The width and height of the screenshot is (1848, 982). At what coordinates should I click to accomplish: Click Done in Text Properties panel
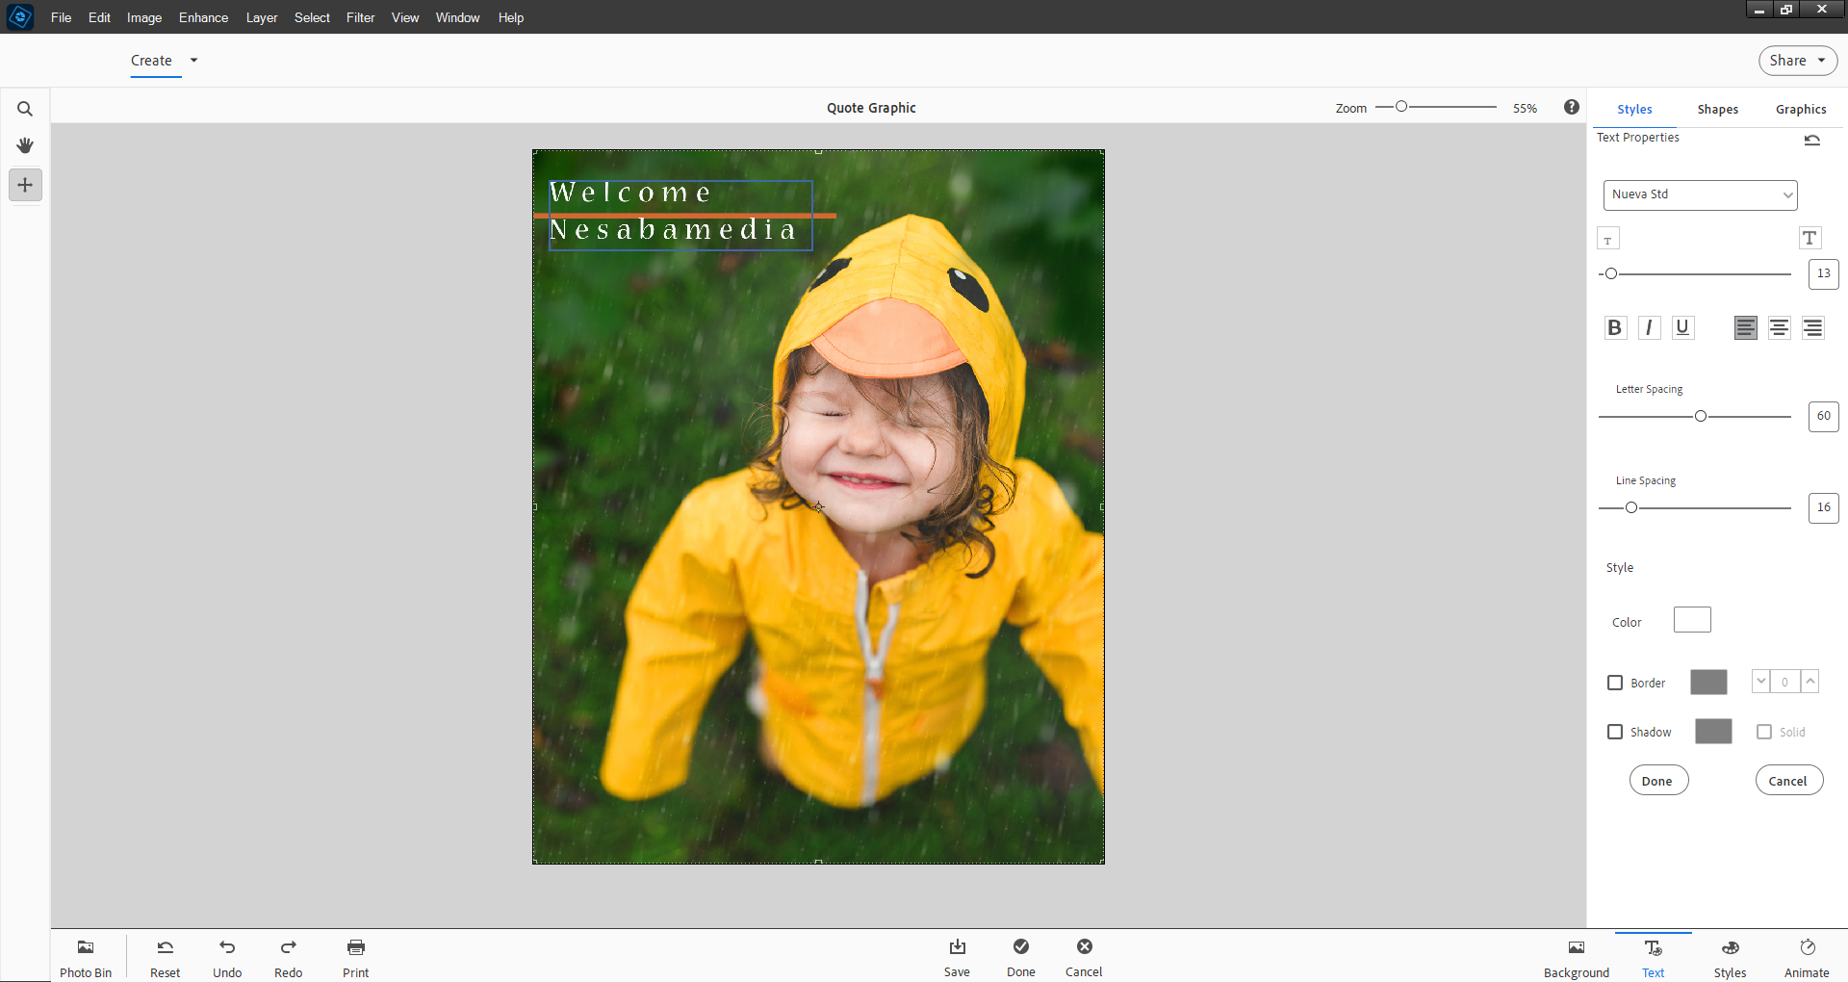coord(1658,781)
